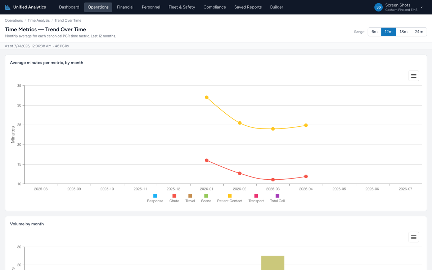This screenshot has height=270, width=432.
Task: Click the 2026-07 axis label
Action: (x=405, y=189)
